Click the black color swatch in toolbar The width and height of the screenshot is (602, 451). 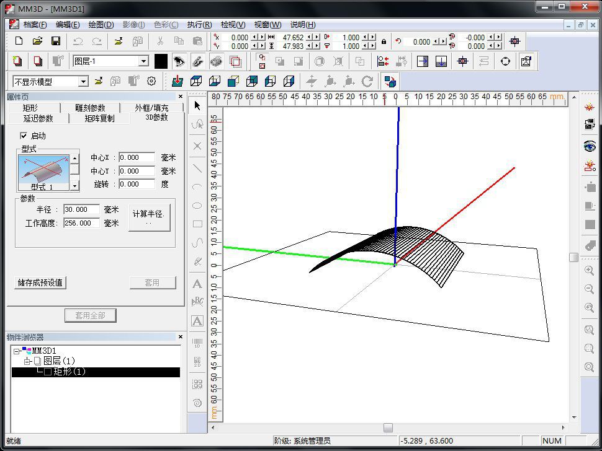click(x=161, y=61)
